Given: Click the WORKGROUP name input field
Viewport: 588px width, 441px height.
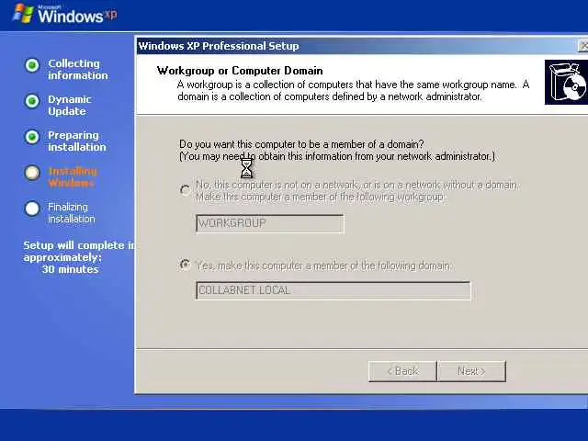Looking at the screenshot, I should coord(269,223).
